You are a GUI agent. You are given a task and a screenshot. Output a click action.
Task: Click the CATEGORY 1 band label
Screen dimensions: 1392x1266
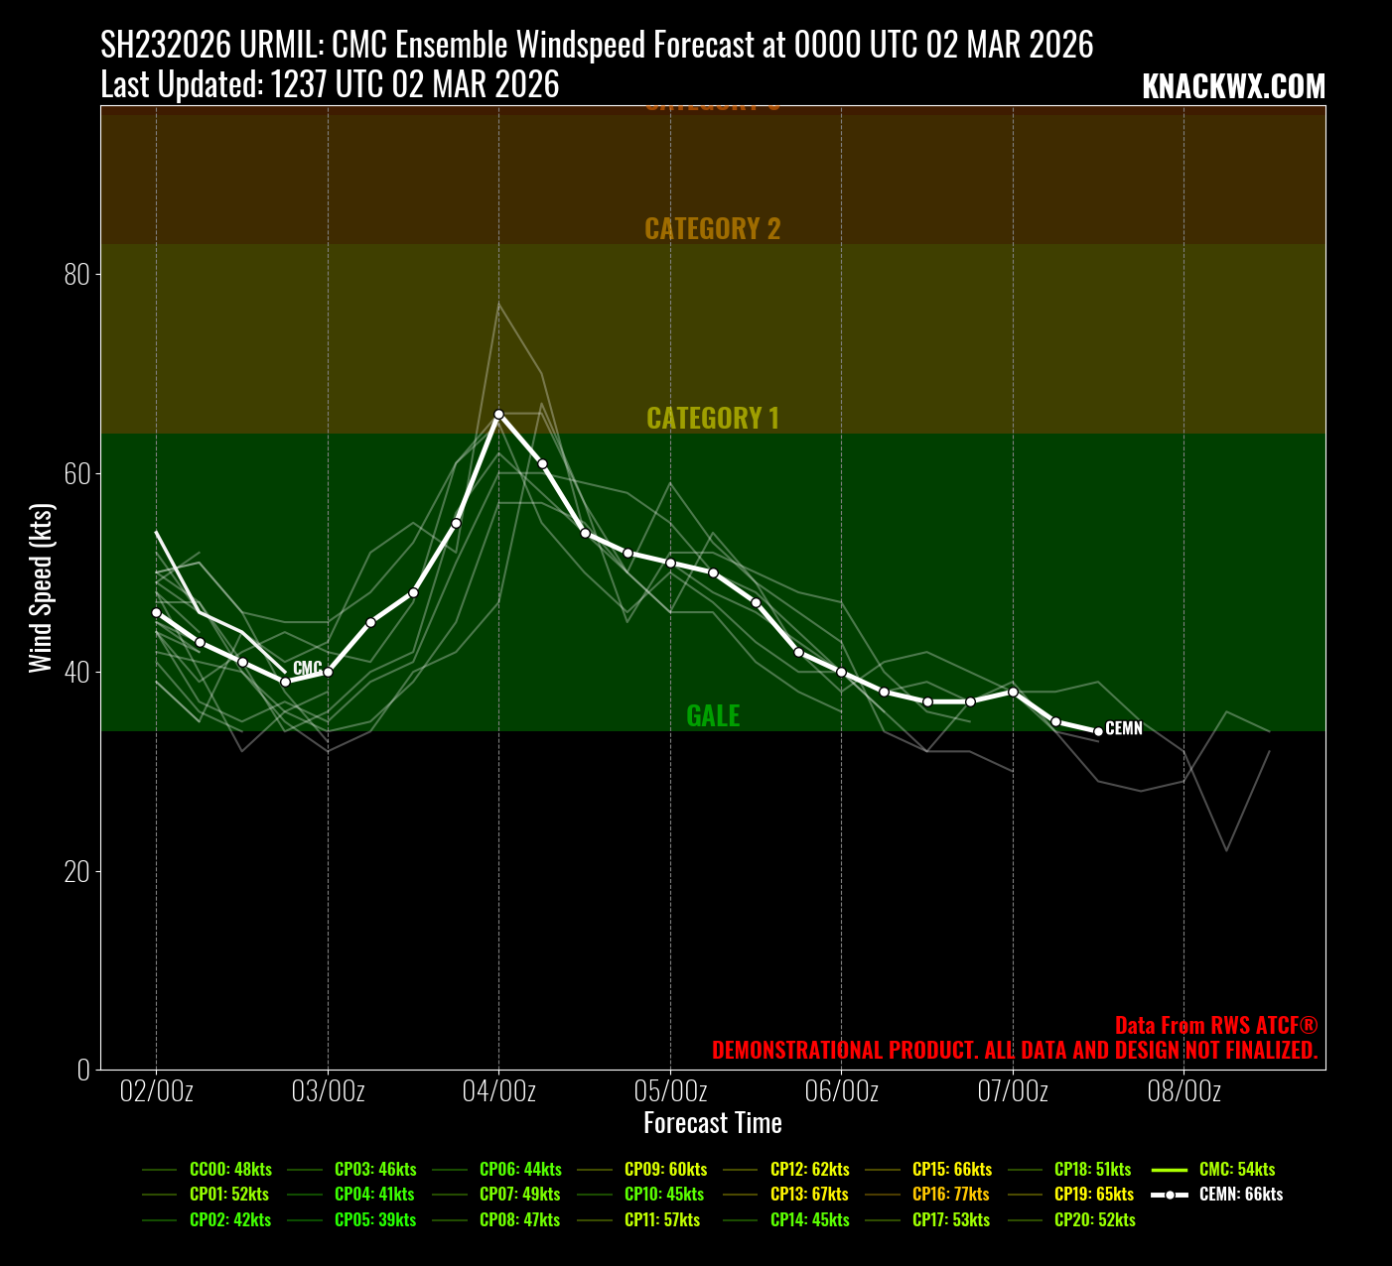coord(713,419)
